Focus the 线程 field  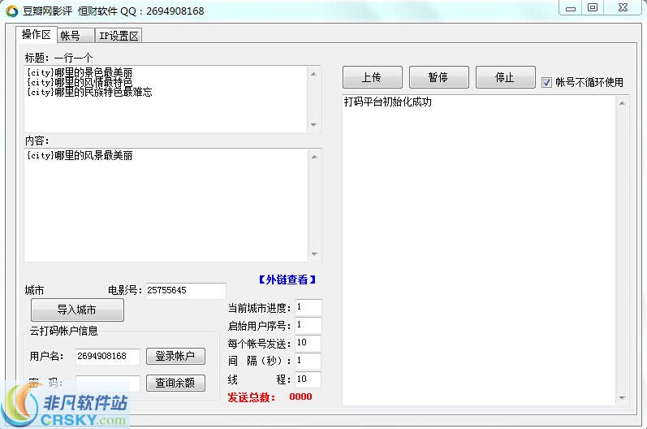pos(308,379)
